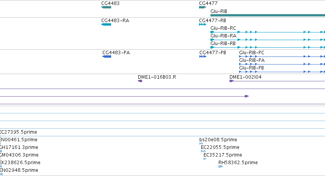Select the EK238626.5prime EST label
This screenshot has height=176, width=325.
click(x=20, y=163)
